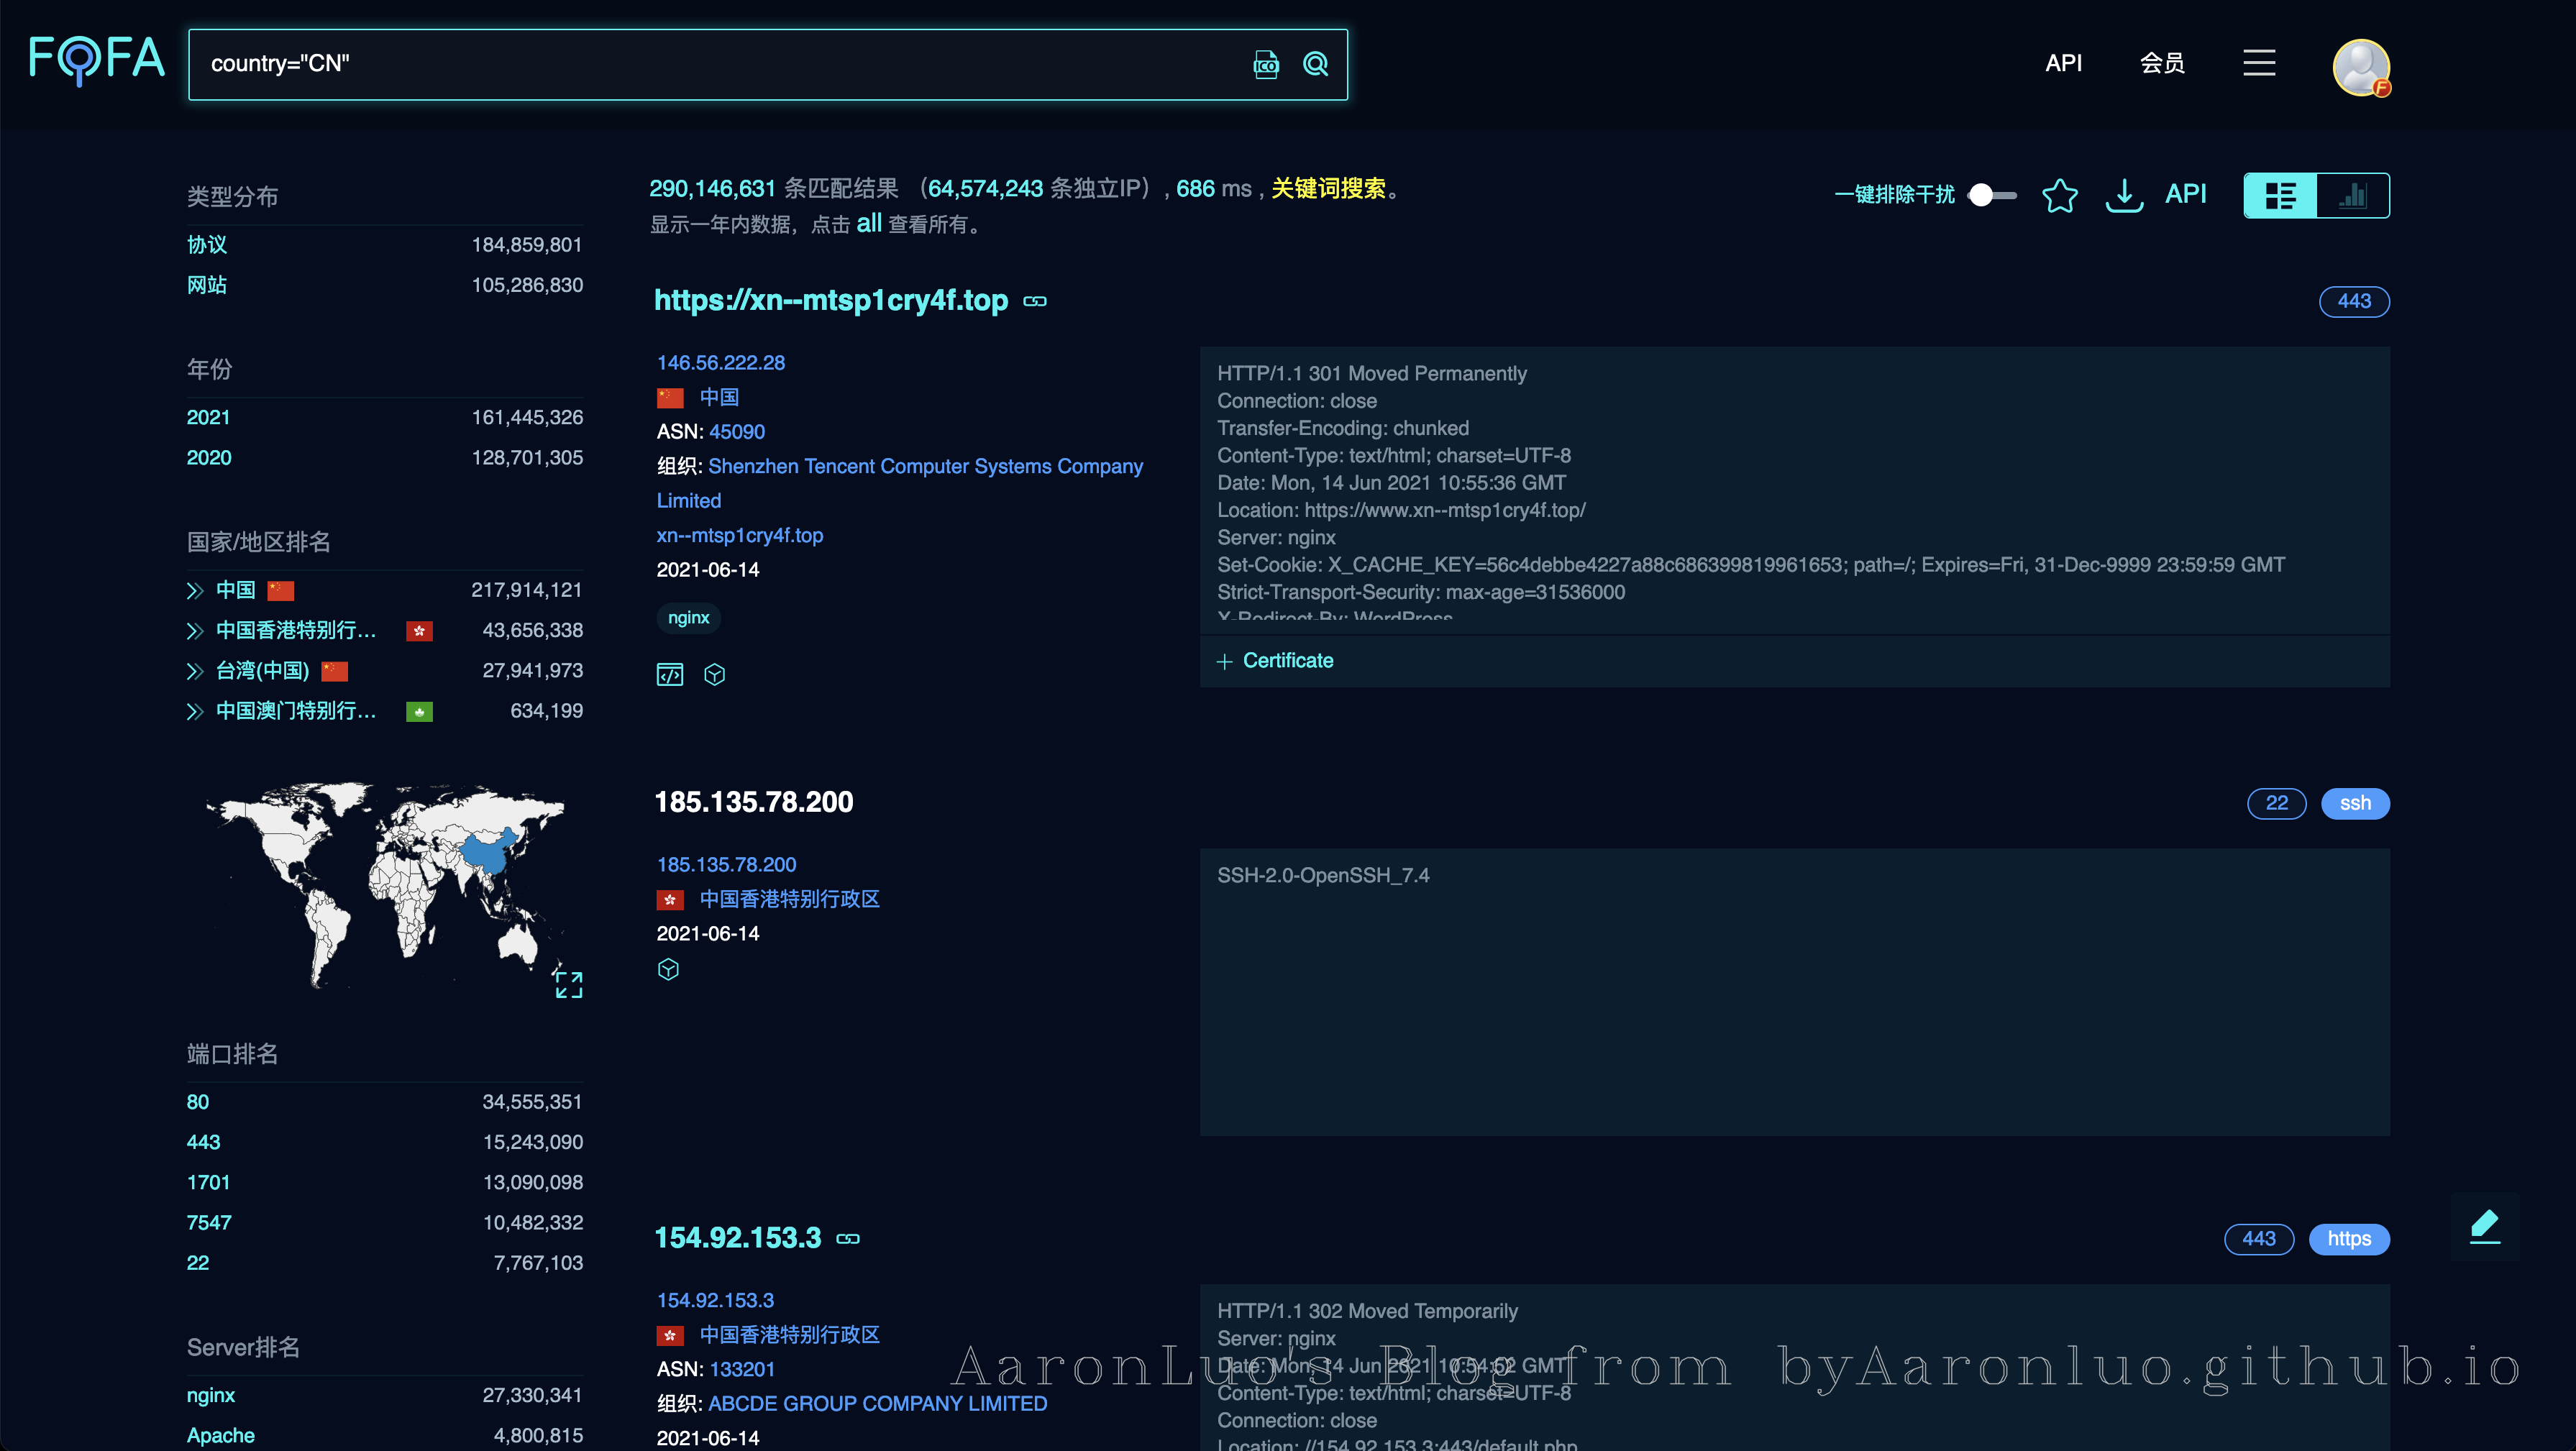Click the download results icon
The height and width of the screenshot is (1451, 2576).
pyautogui.click(x=2123, y=195)
